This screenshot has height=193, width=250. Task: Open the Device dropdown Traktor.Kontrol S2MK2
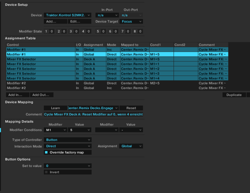67,15
